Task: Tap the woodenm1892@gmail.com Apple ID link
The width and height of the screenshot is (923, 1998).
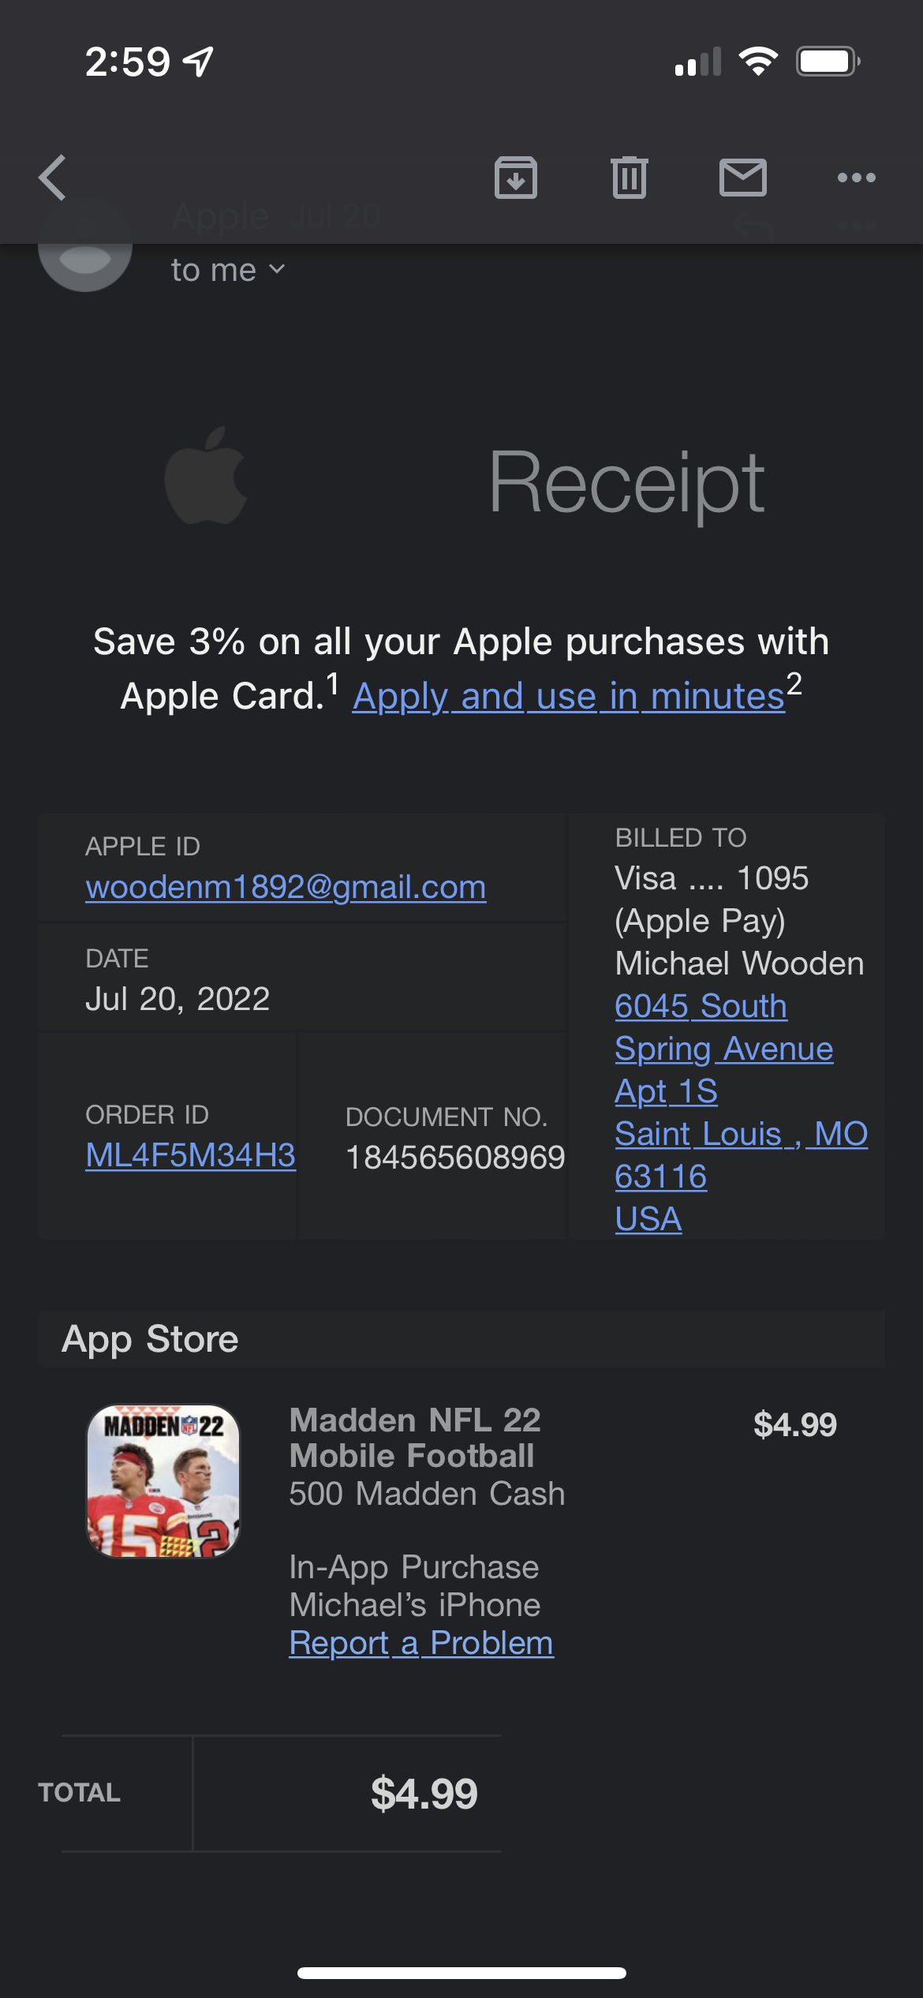Action: (x=286, y=888)
